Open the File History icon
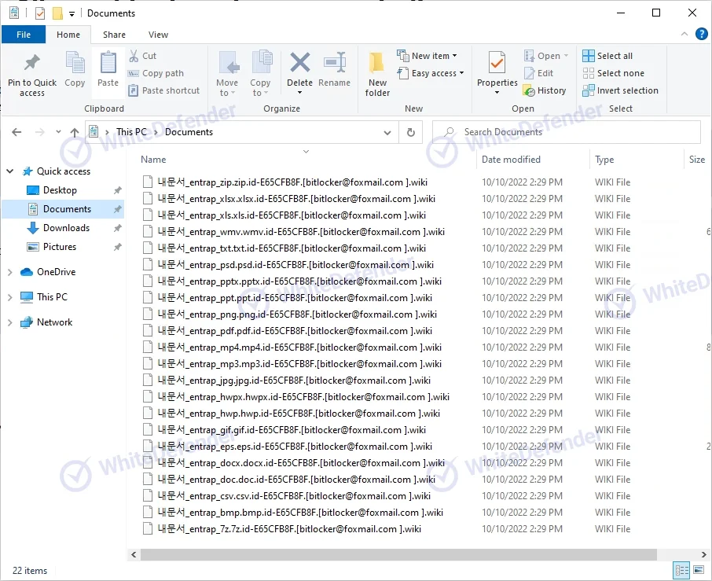Screen dimensions: 712x581 pyautogui.click(x=545, y=90)
